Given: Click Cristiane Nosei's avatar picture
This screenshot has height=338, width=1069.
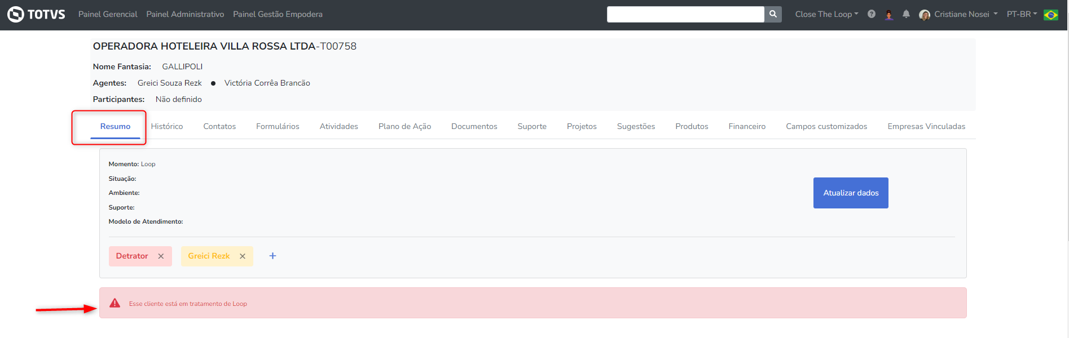Looking at the screenshot, I should click(x=924, y=15).
